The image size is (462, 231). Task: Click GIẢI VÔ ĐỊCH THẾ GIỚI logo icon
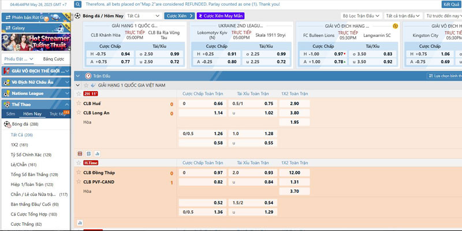[x=6, y=71]
